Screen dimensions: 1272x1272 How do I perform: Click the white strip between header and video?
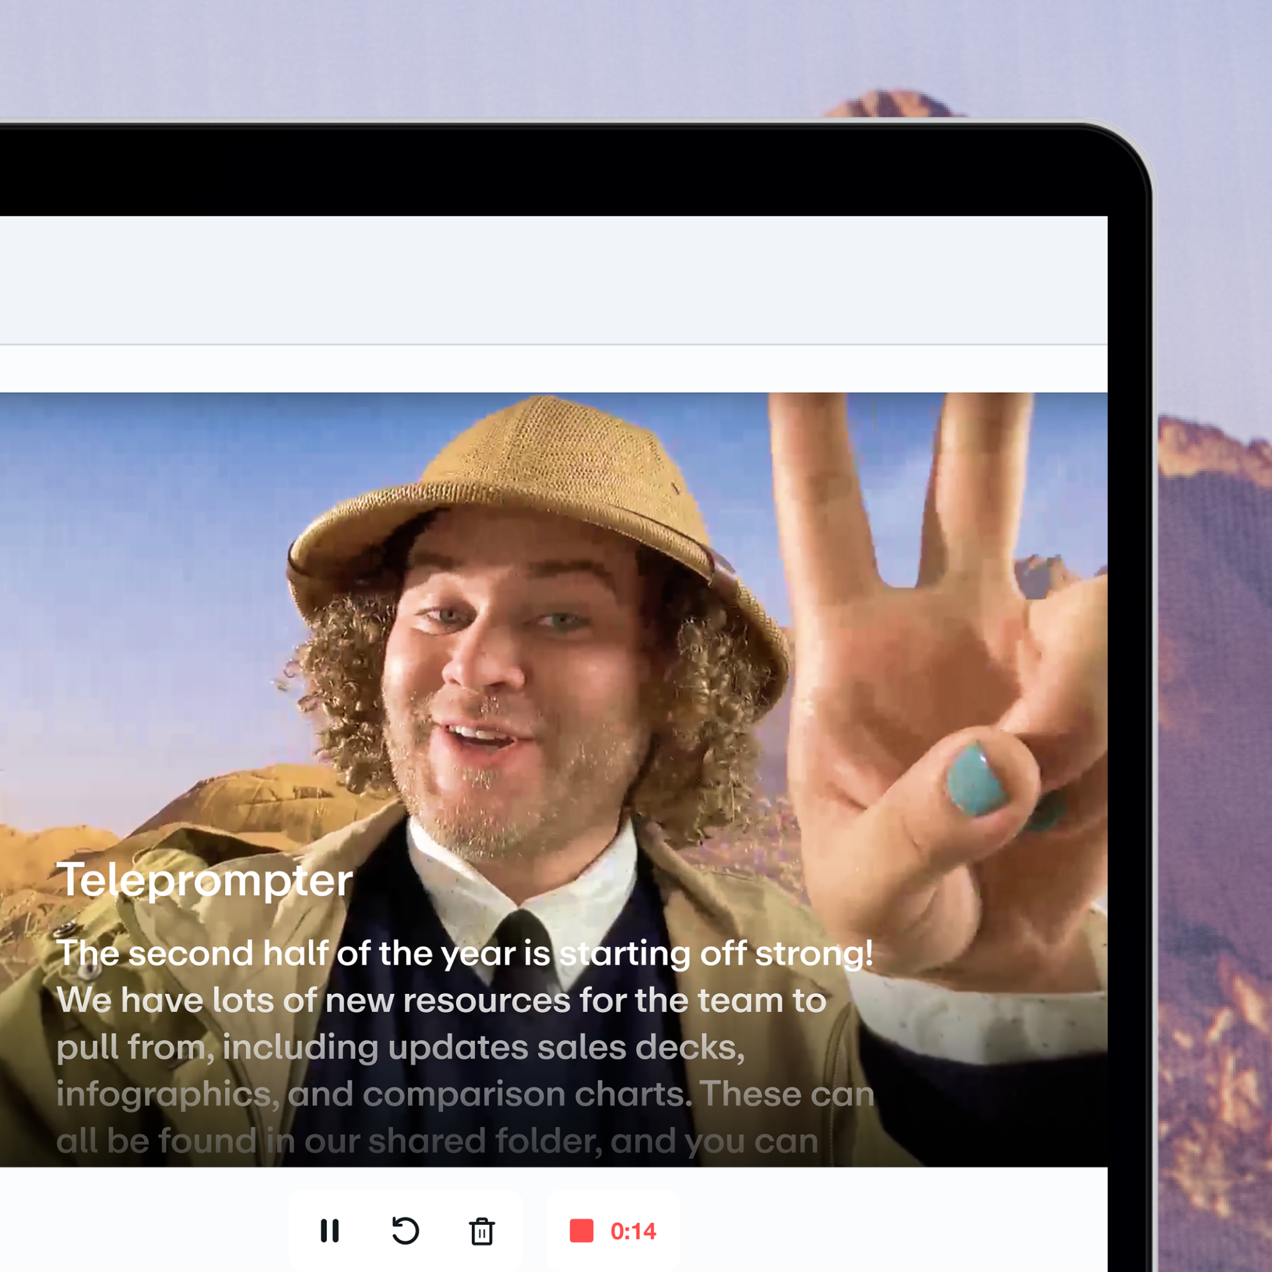tap(553, 368)
